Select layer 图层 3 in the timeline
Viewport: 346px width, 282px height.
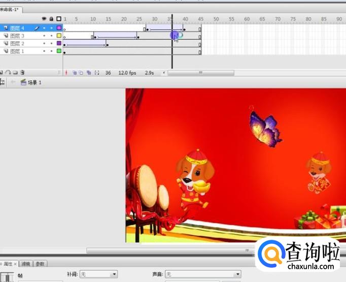click(x=31, y=36)
